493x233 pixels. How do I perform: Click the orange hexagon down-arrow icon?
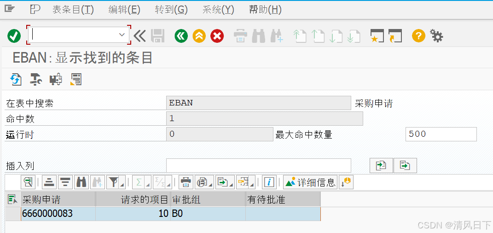pyautogui.click(x=346, y=182)
